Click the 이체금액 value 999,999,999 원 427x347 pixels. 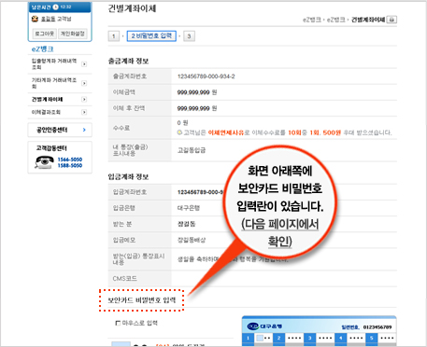tap(197, 92)
